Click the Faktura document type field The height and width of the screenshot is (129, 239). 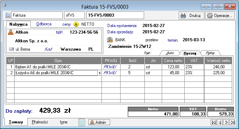[37, 15]
